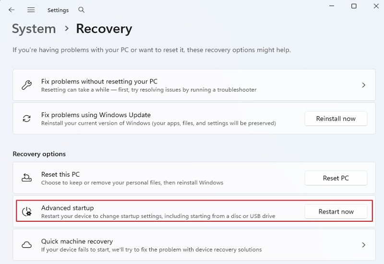Select the Quick machine recovery row
This screenshot has width=384, height=264.
click(x=192, y=245)
